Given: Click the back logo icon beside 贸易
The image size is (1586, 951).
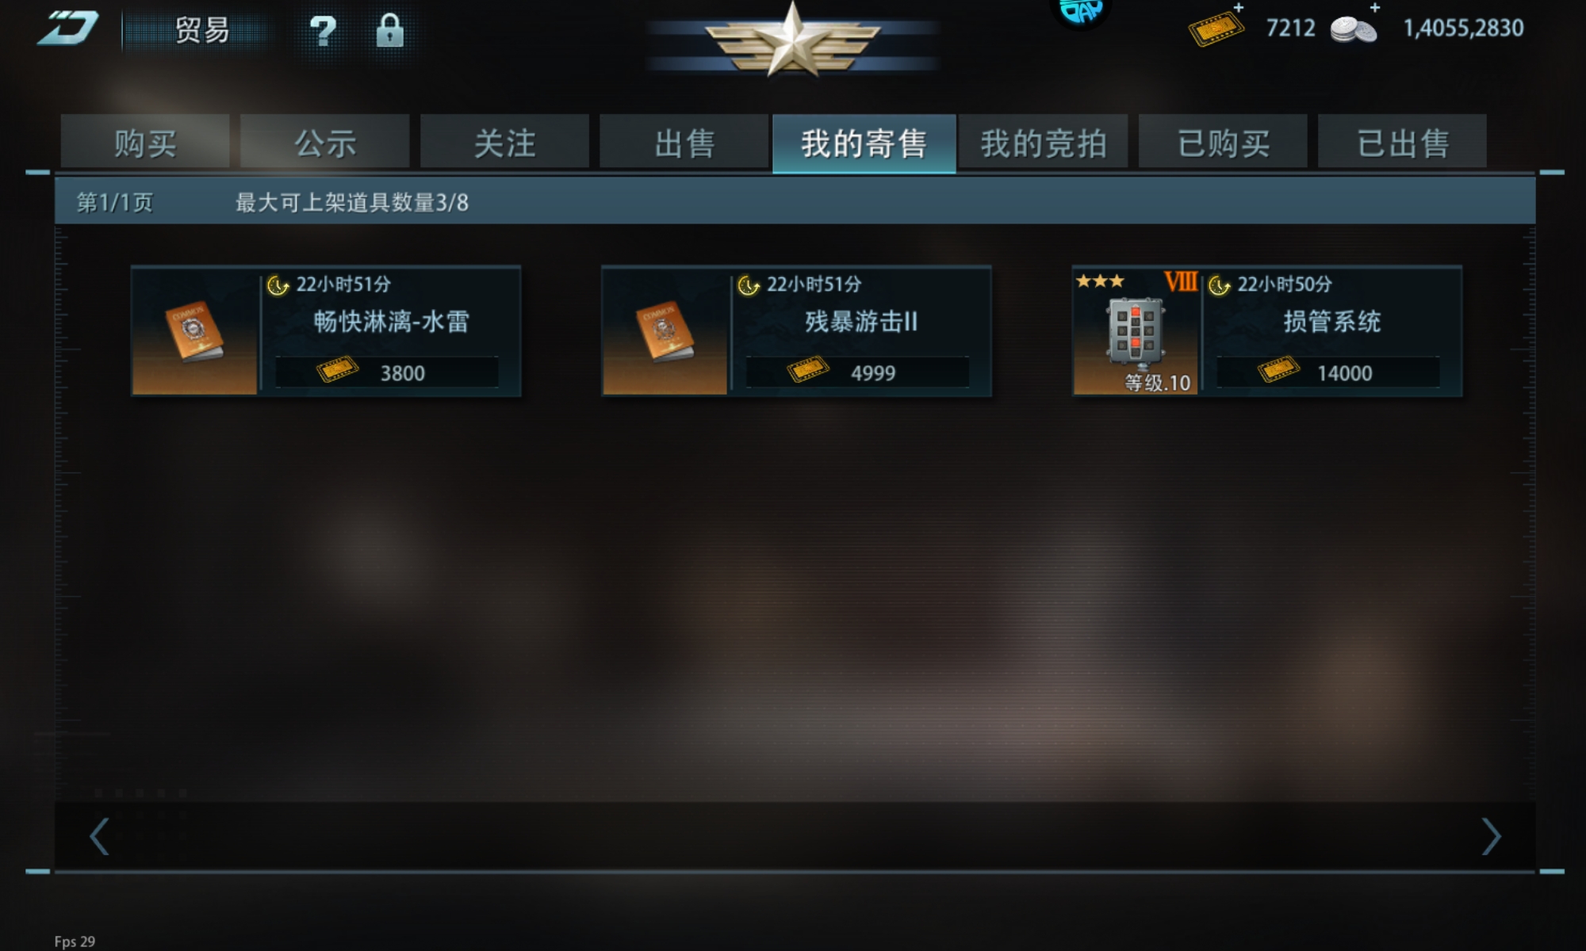Looking at the screenshot, I should 68,29.
